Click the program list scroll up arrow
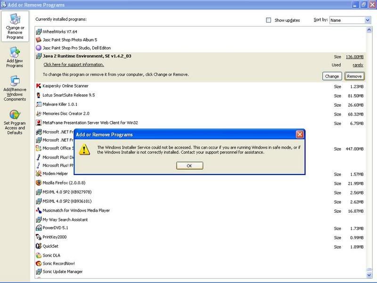 (x=369, y=30)
